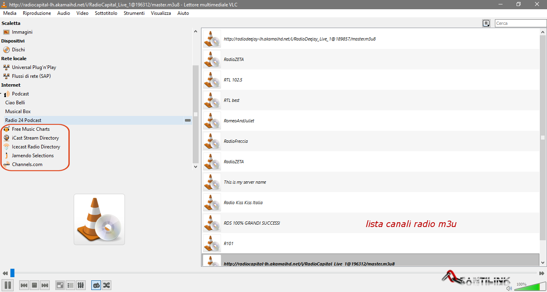Open extended settings equalizer button
This screenshot has height=292, width=547.
(x=81, y=285)
